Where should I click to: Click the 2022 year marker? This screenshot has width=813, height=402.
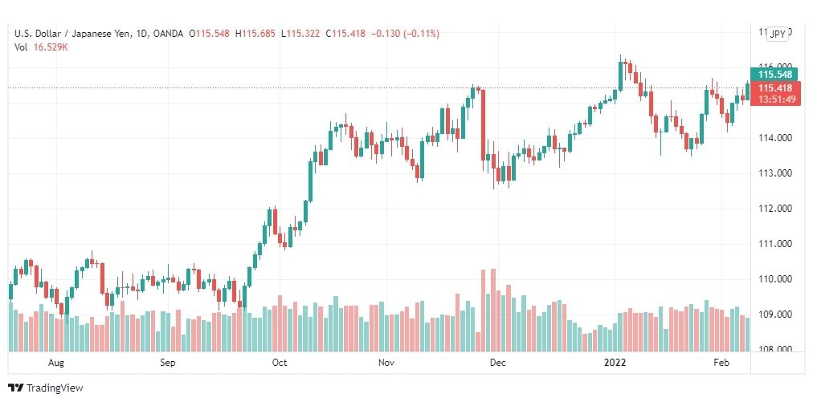point(615,363)
